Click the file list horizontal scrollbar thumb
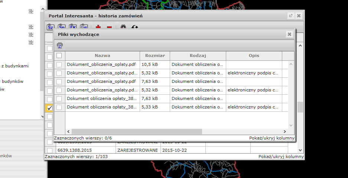Viewport: 348px width, 178px height. (x=137, y=131)
